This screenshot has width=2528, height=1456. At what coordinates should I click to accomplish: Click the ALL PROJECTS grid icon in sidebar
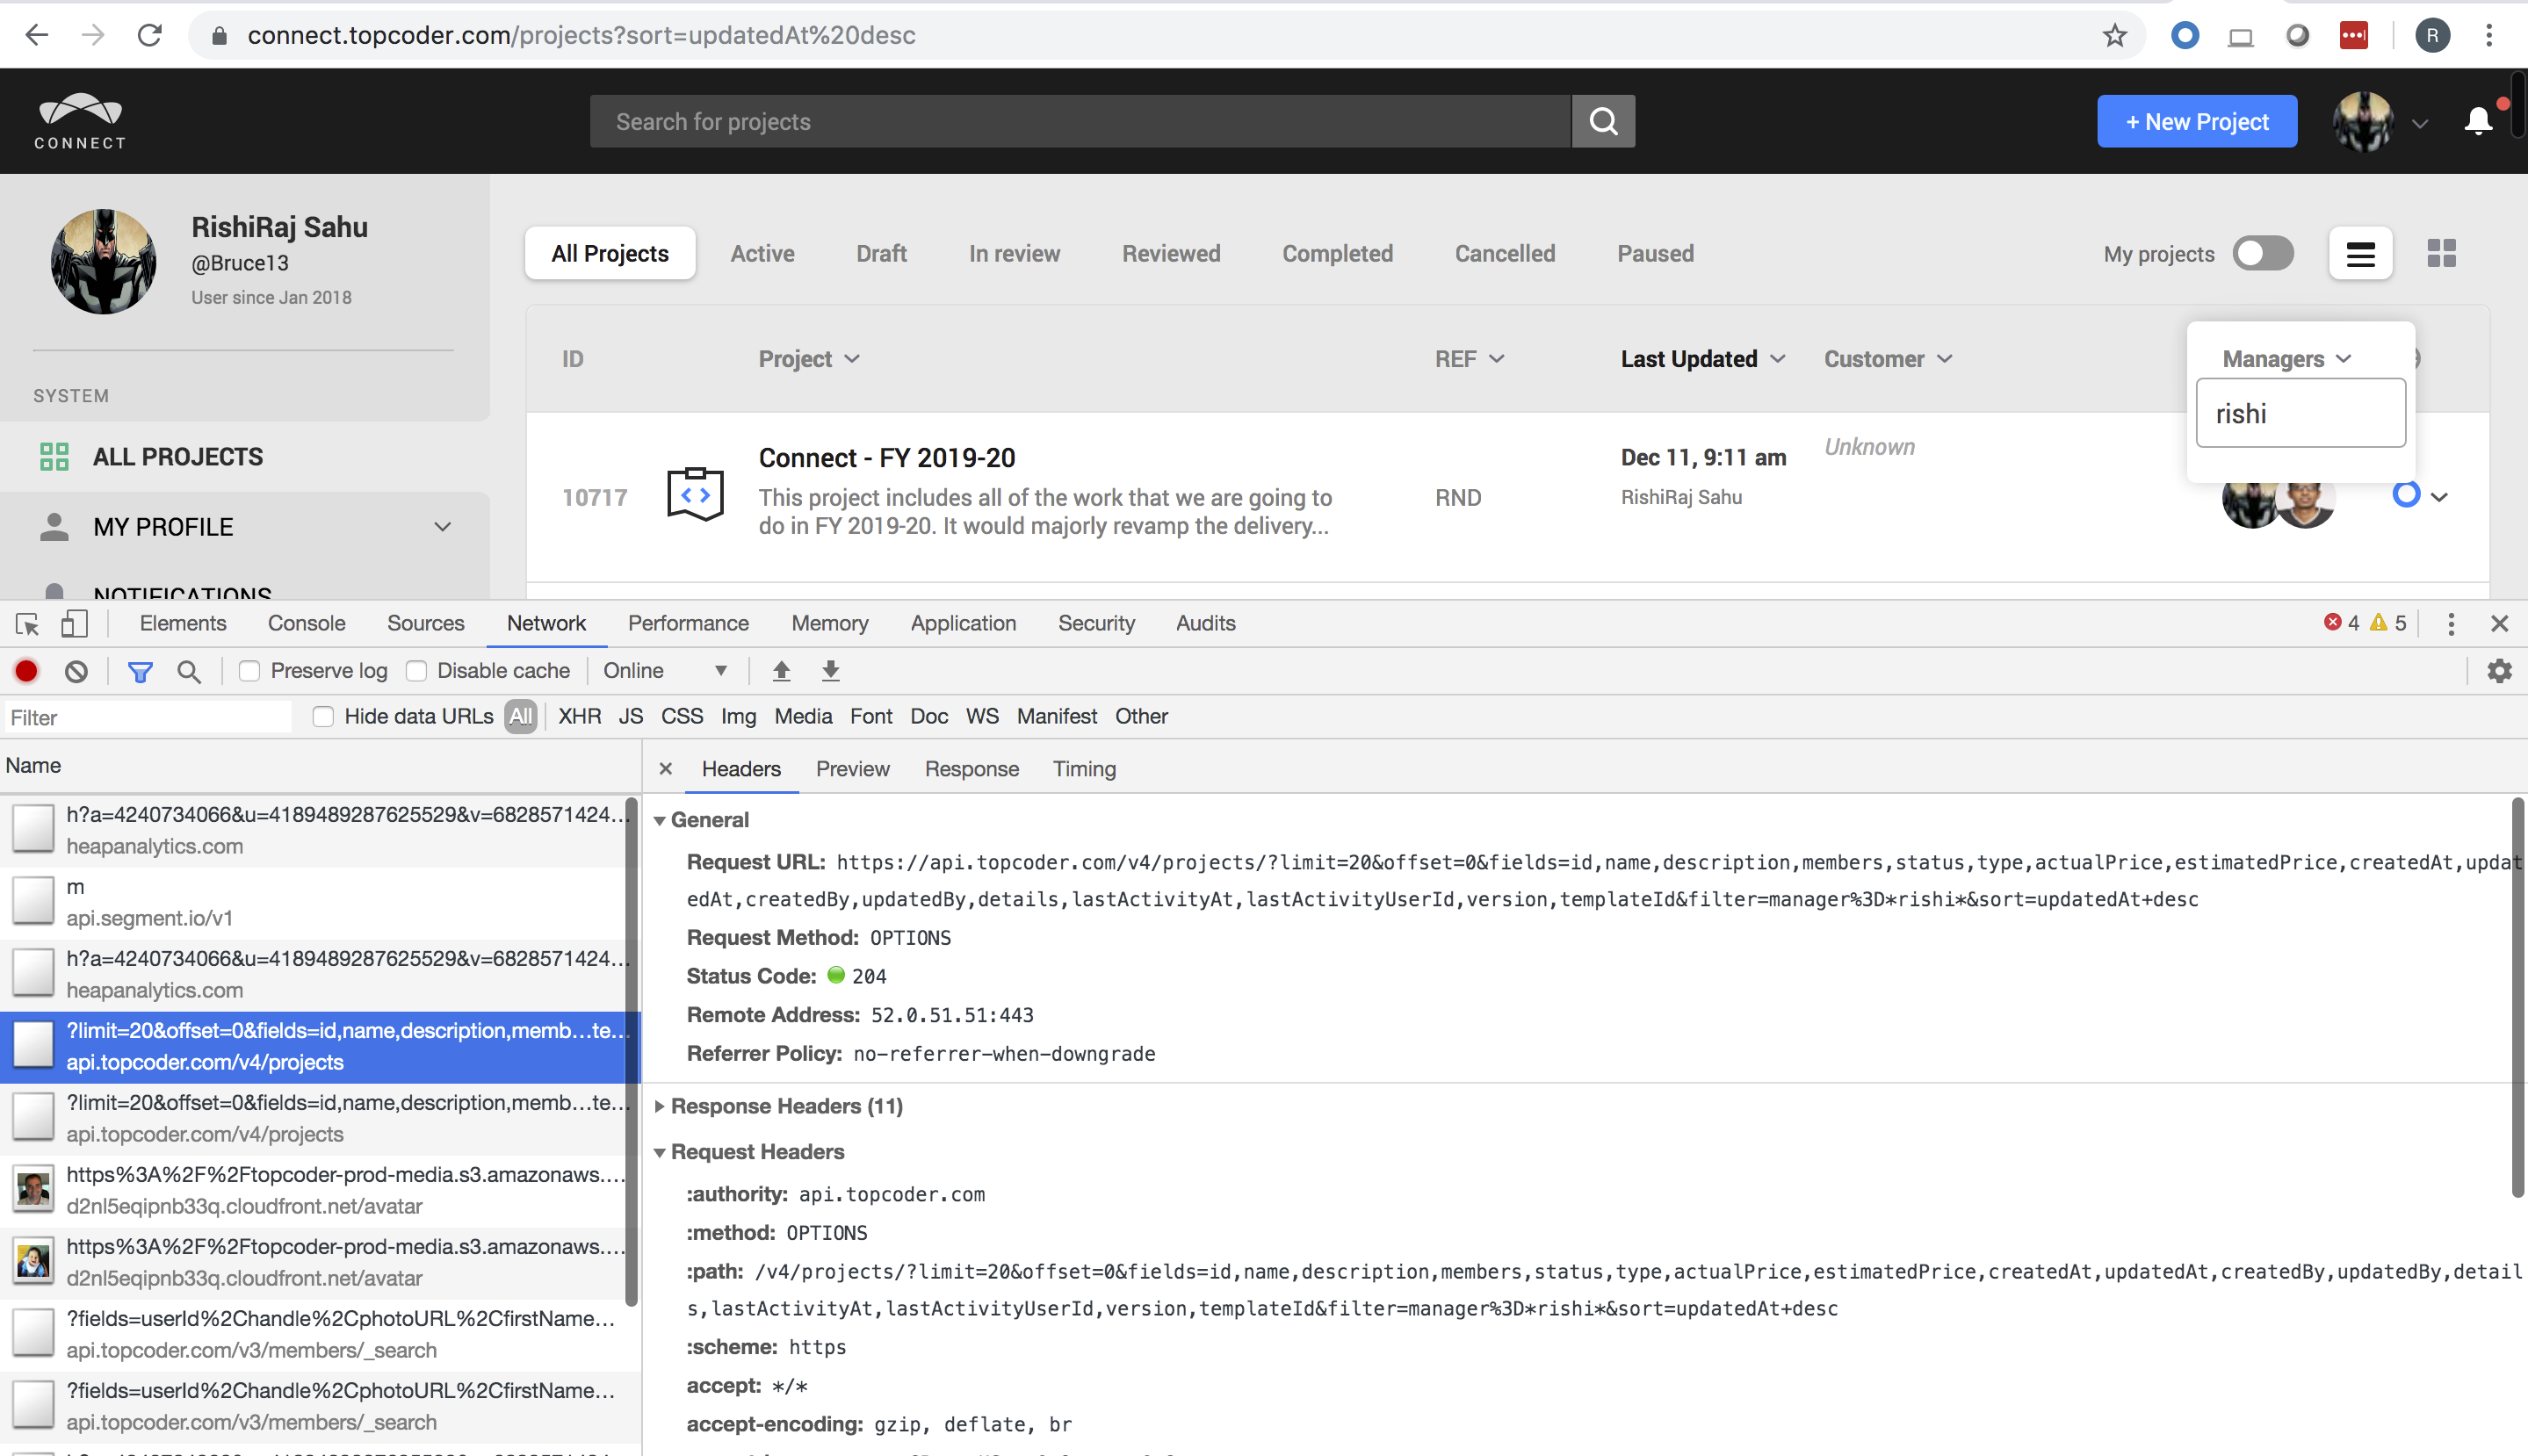click(x=54, y=457)
